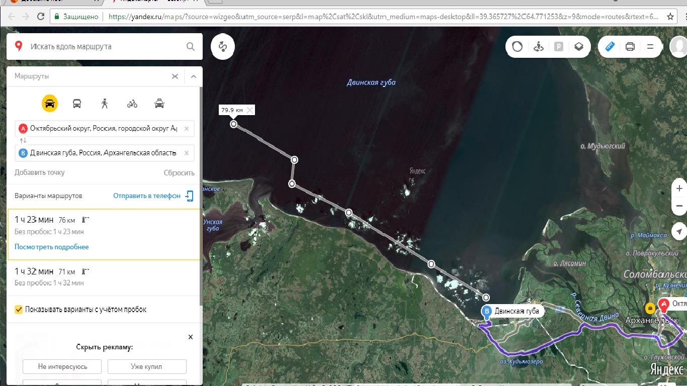The image size is (687, 386).
Task: Edit the point A address field
Action: tap(104, 129)
